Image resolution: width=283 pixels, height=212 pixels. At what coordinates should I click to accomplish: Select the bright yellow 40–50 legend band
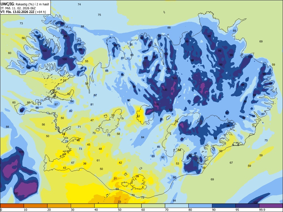[x=106, y=206]
